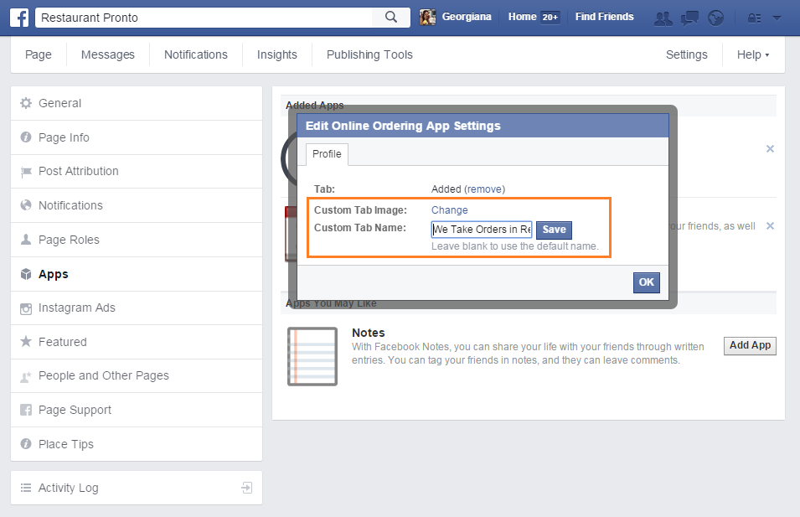
Task: Open Georgiana's profile picture
Action: point(427,18)
